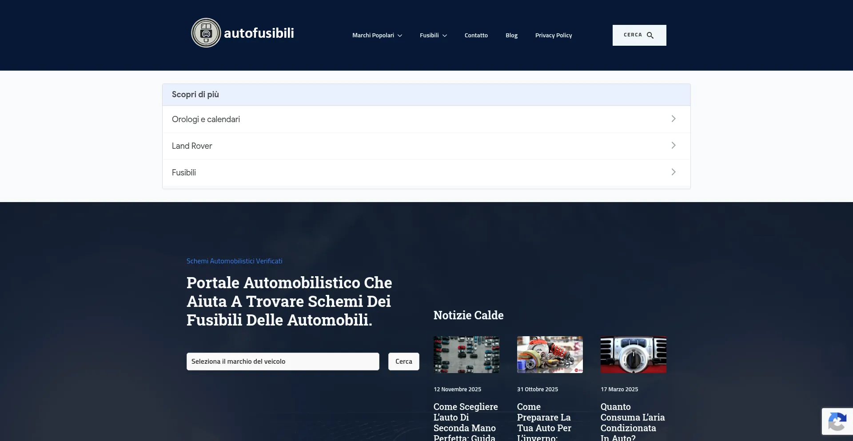Open the Land Rover row
This screenshot has width=853, height=441.
[x=426, y=146]
